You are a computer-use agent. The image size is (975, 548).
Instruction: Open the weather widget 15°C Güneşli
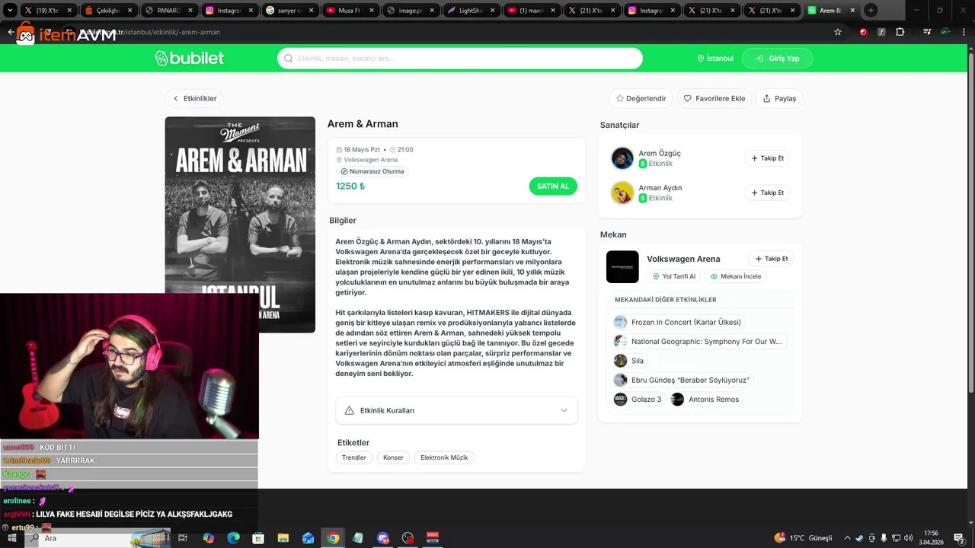(804, 538)
